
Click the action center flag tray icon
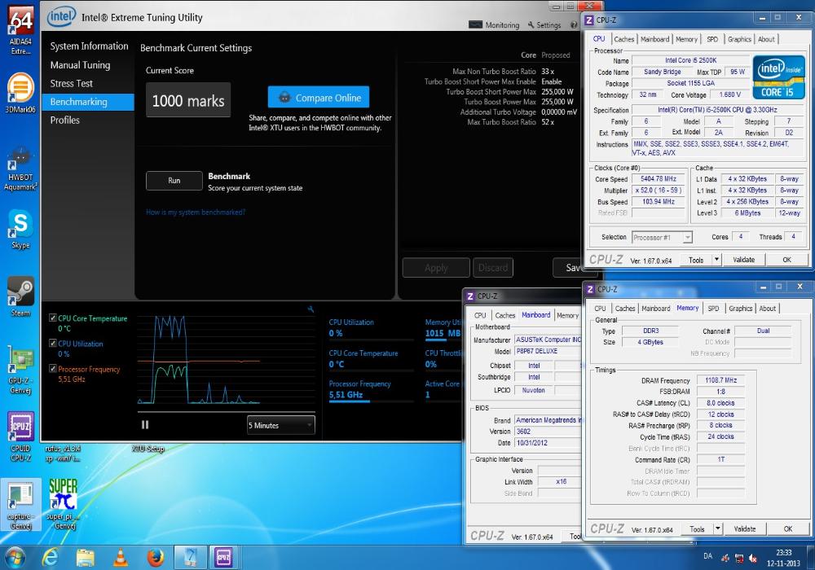[x=725, y=559]
